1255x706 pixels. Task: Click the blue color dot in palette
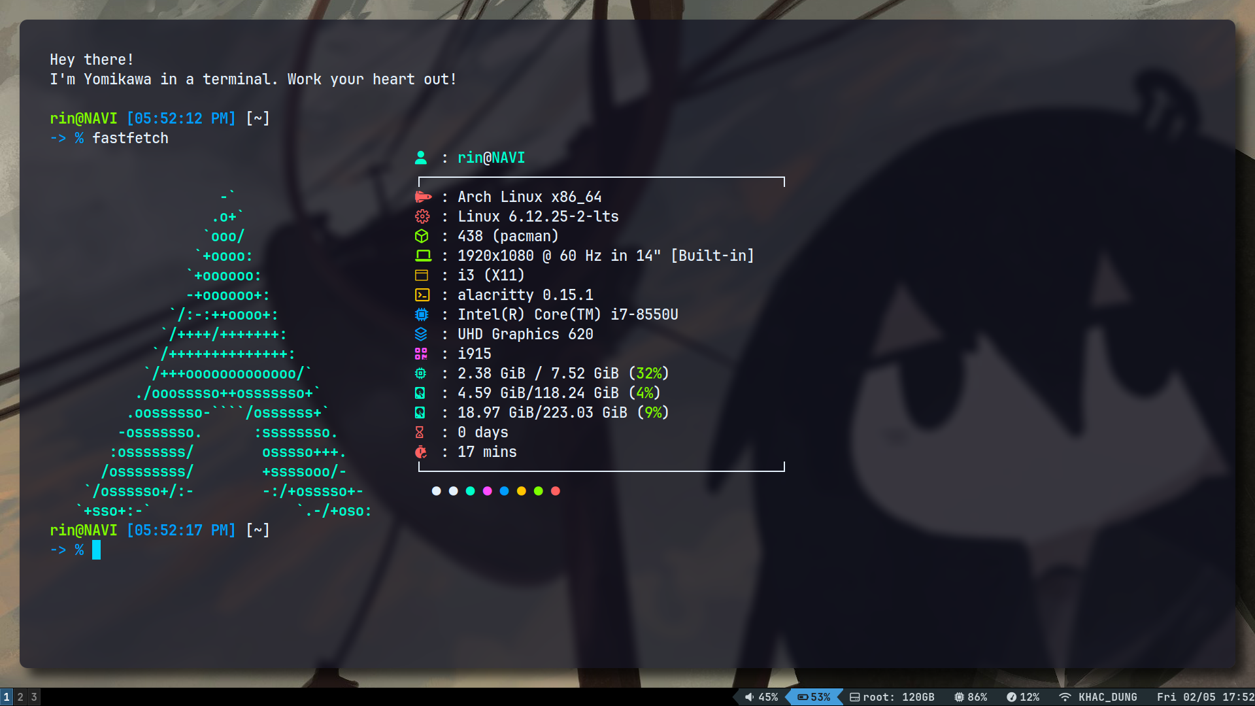pyautogui.click(x=505, y=491)
